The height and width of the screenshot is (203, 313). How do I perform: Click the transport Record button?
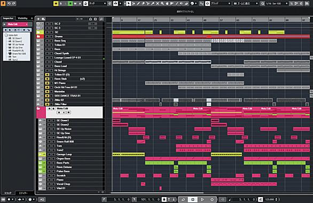pos(212,199)
